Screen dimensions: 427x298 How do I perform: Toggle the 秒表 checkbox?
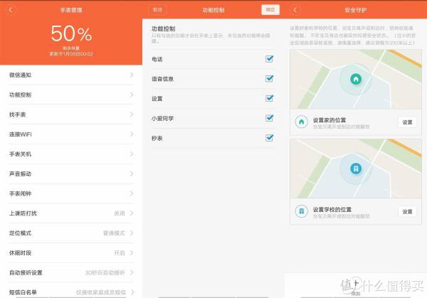(270, 138)
